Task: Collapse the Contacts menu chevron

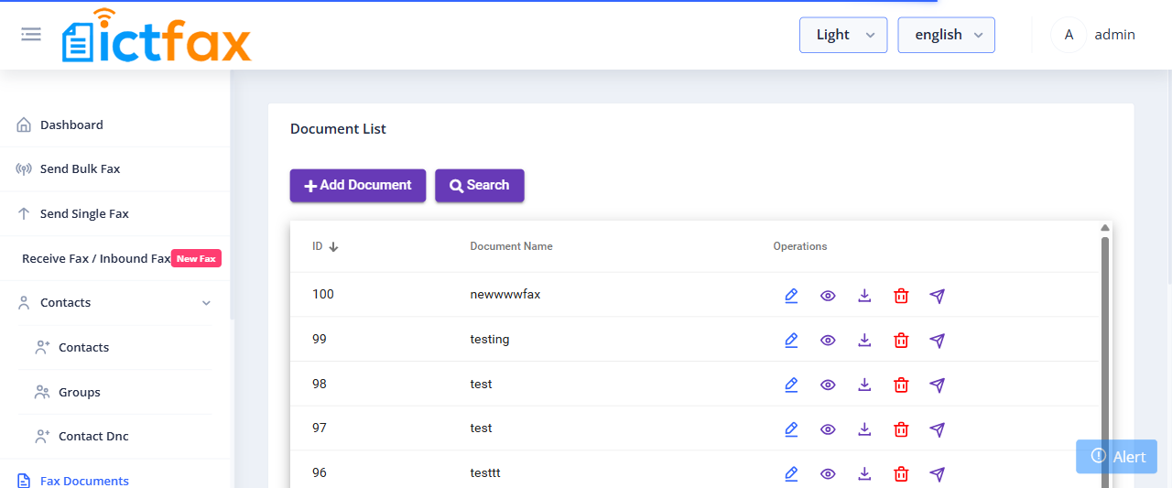Action: coord(206,303)
